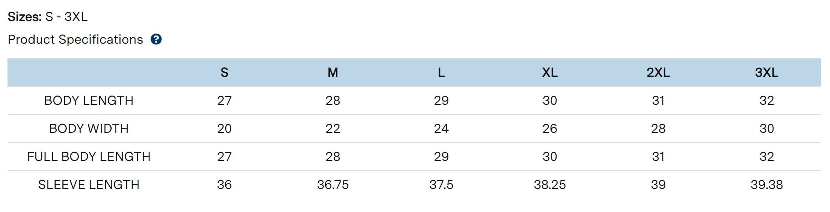830x212 pixels.
Task: Click body width value 20 for size S
Action: pyautogui.click(x=224, y=129)
